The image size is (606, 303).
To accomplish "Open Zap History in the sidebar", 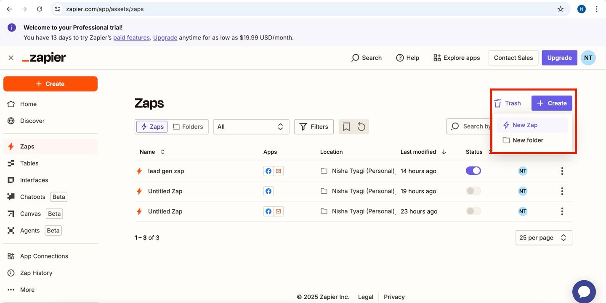I will tap(50, 273).
